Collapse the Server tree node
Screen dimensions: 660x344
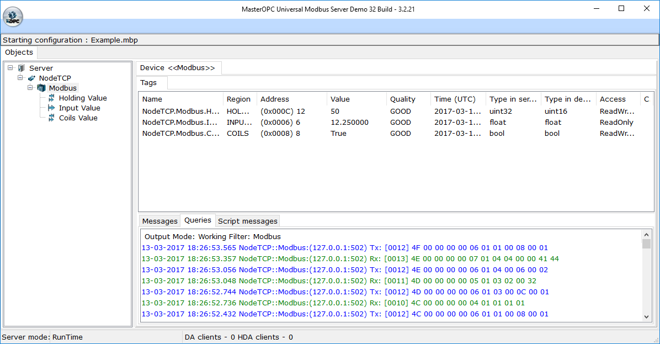[10, 67]
